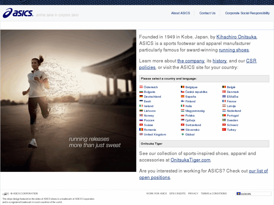Image resolution: width=274 pixels, height=205 pixels.
Task: Click the Österreich flag icon
Action: [x=141, y=87]
